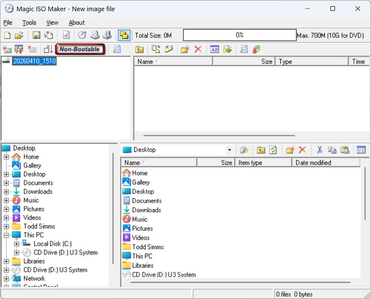The width and height of the screenshot is (371, 299).
Task: Click the Make ISO from CD-ROM drive icon
Action: click(95, 36)
